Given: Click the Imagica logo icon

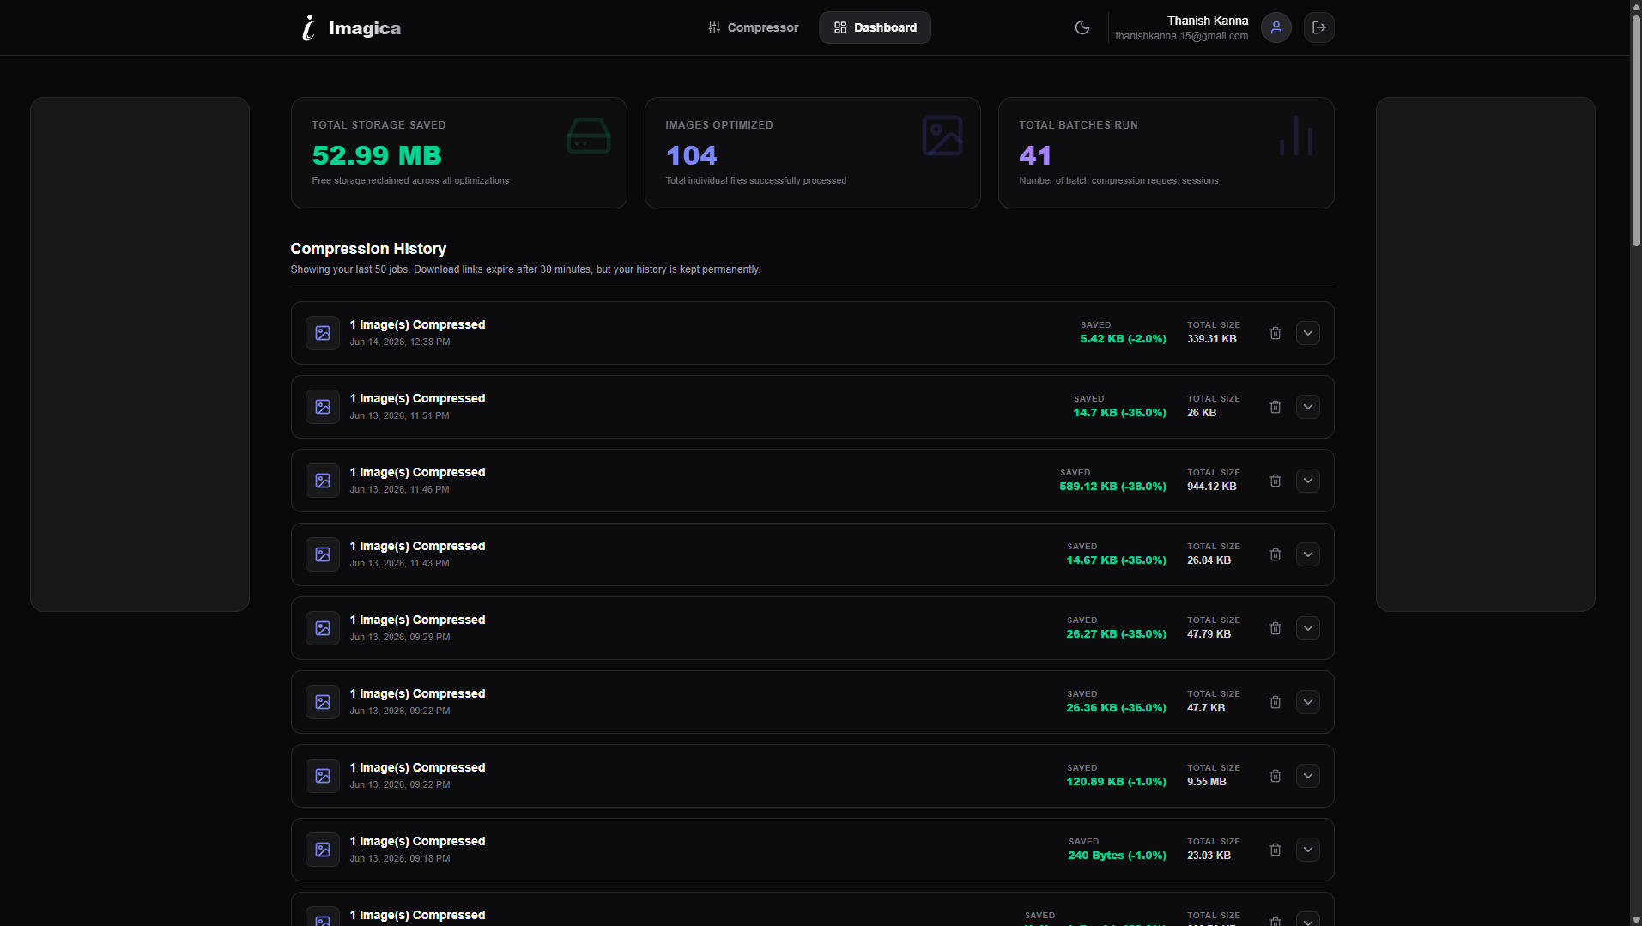Looking at the screenshot, I should coord(309,27).
